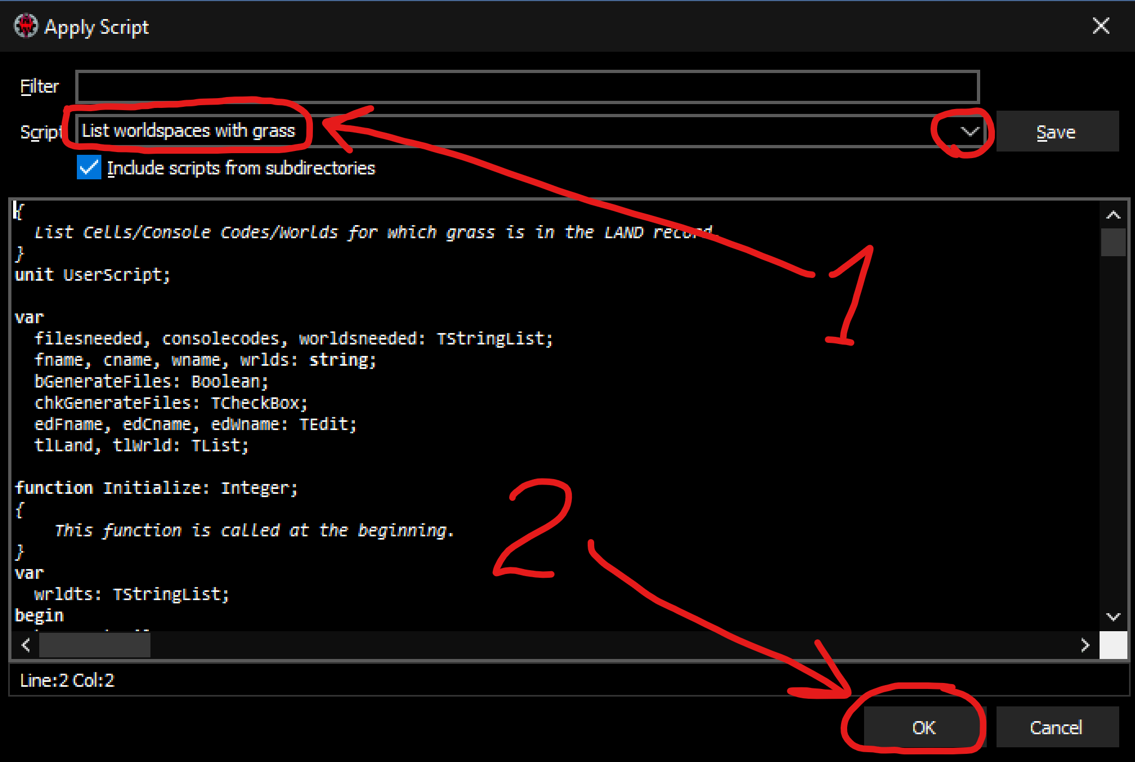Close the Apply Script dialog
This screenshot has width=1135, height=762.
pos(1101,26)
